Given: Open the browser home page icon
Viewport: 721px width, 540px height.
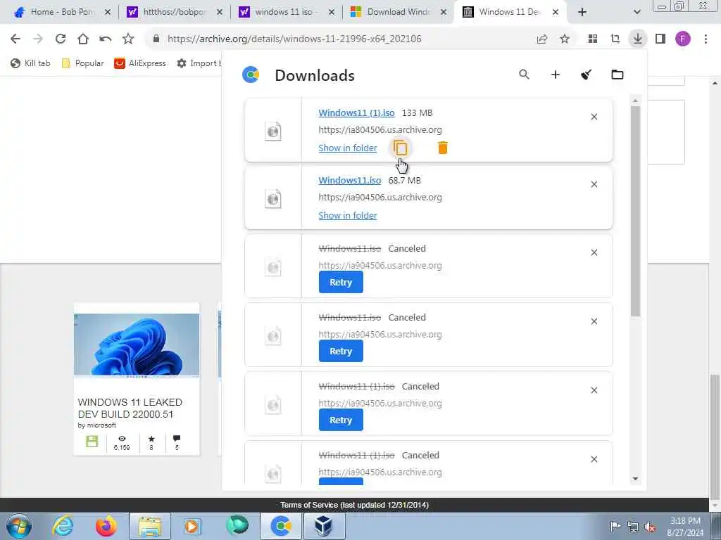Looking at the screenshot, I should pyautogui.click(x=83, y=39).
